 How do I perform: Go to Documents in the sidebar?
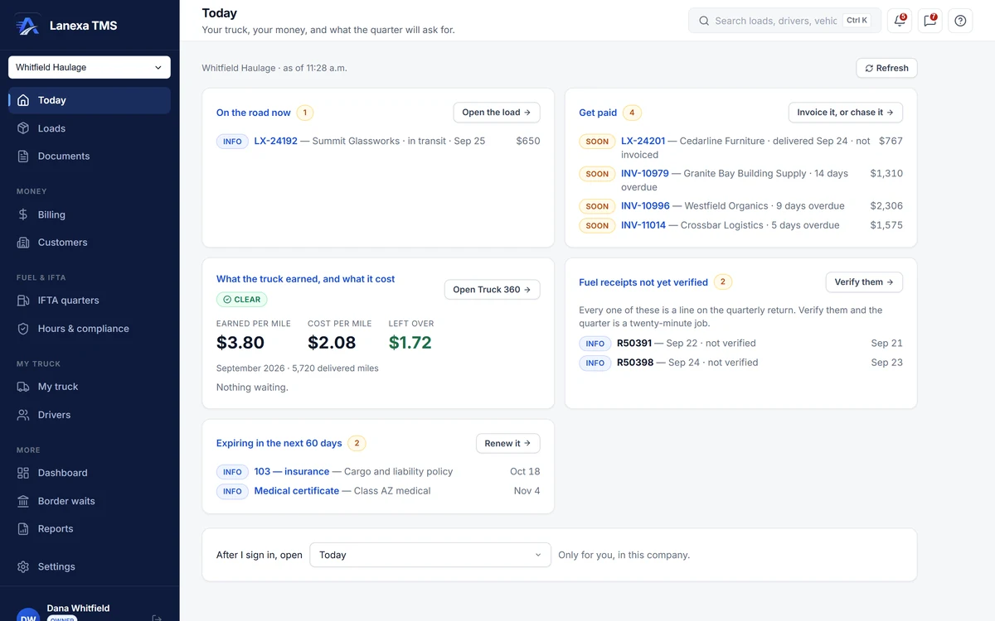90,156
